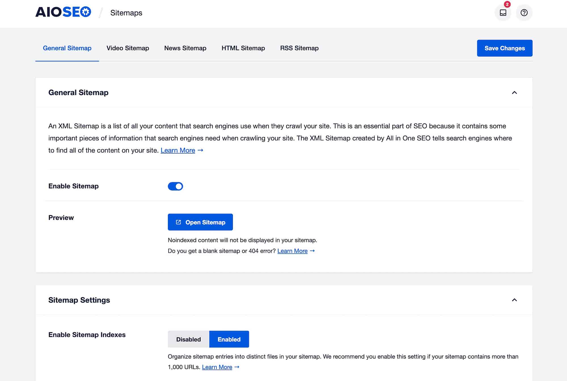The image size is (567, 381).
Task: Switch to the News Sitemap tab
Action: tap(185, 48)
